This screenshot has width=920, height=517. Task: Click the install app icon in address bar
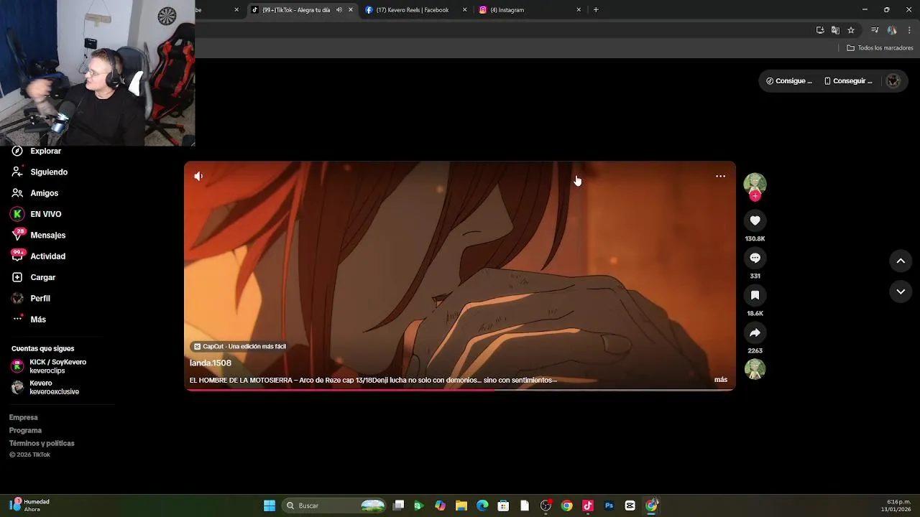click(820, 30)
